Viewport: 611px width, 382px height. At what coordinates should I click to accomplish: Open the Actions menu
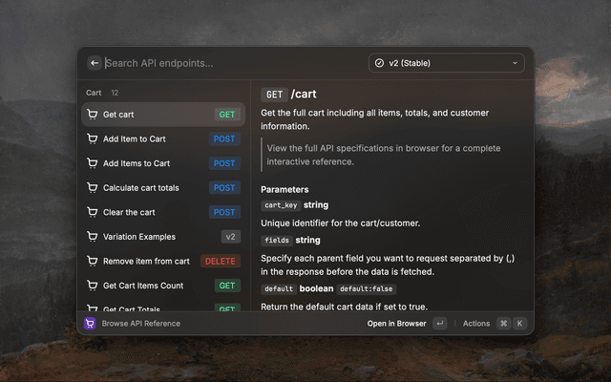[476, 324]
